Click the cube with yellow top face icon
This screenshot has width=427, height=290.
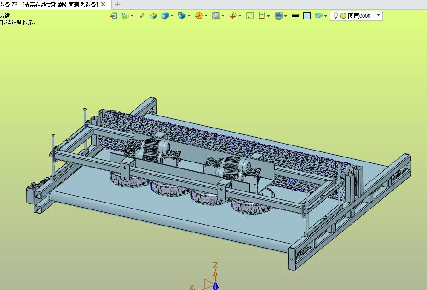pyautogui.click(x=153, y=16)
